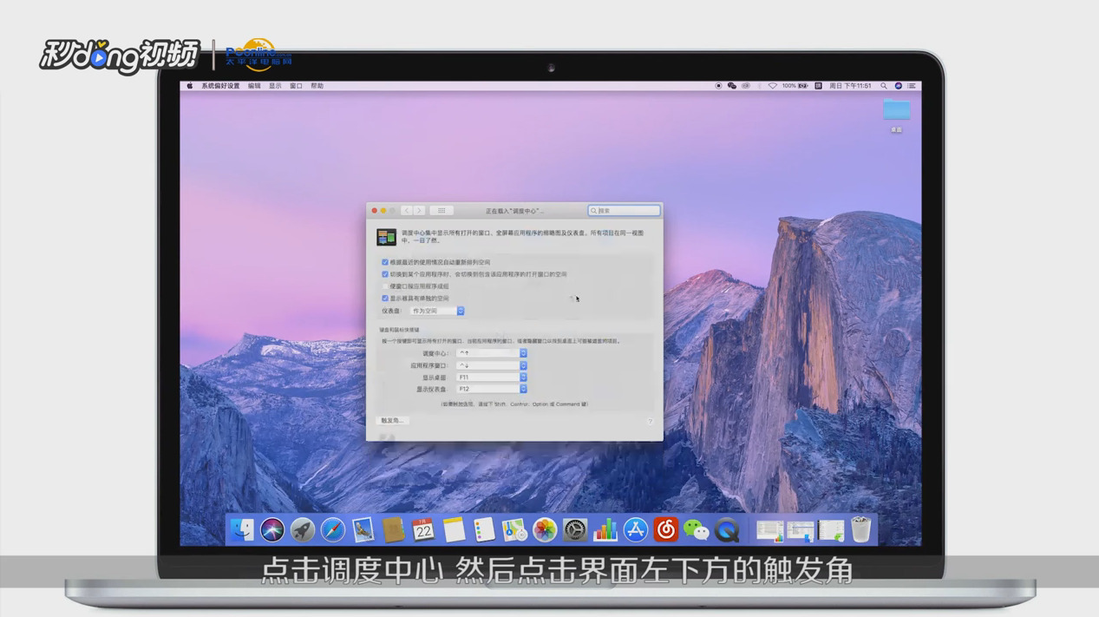Open QuickTime Player from the Dock
This screenshot has width=1099, height=617.
[x=727, y=529]
